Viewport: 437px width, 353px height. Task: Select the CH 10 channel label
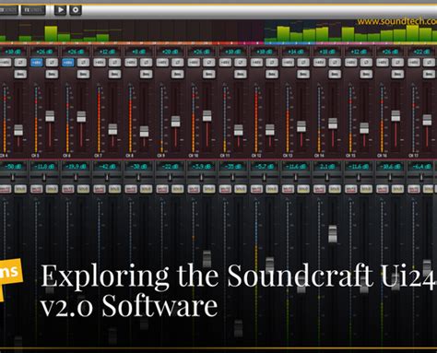click(x=194, y=156)
